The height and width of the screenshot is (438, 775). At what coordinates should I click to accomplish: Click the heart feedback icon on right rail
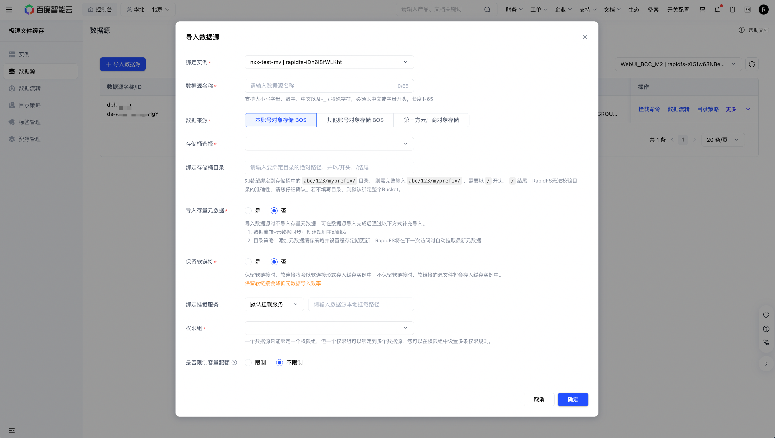766,315
